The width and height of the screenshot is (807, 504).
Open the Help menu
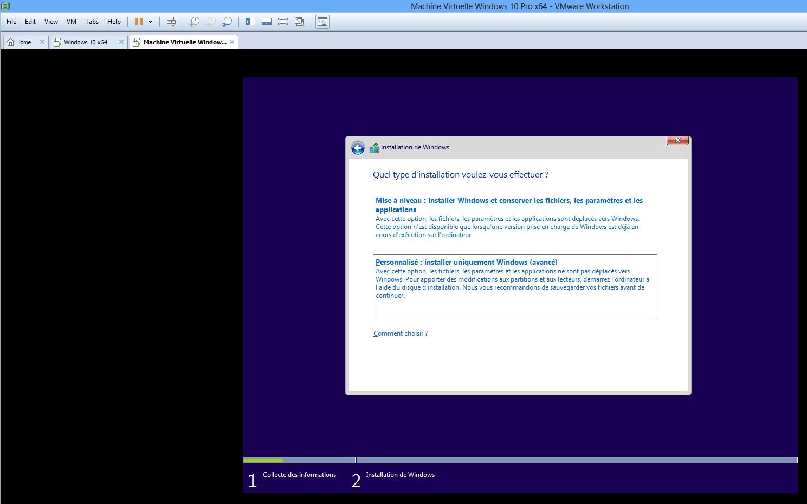[x=114, y=22]
